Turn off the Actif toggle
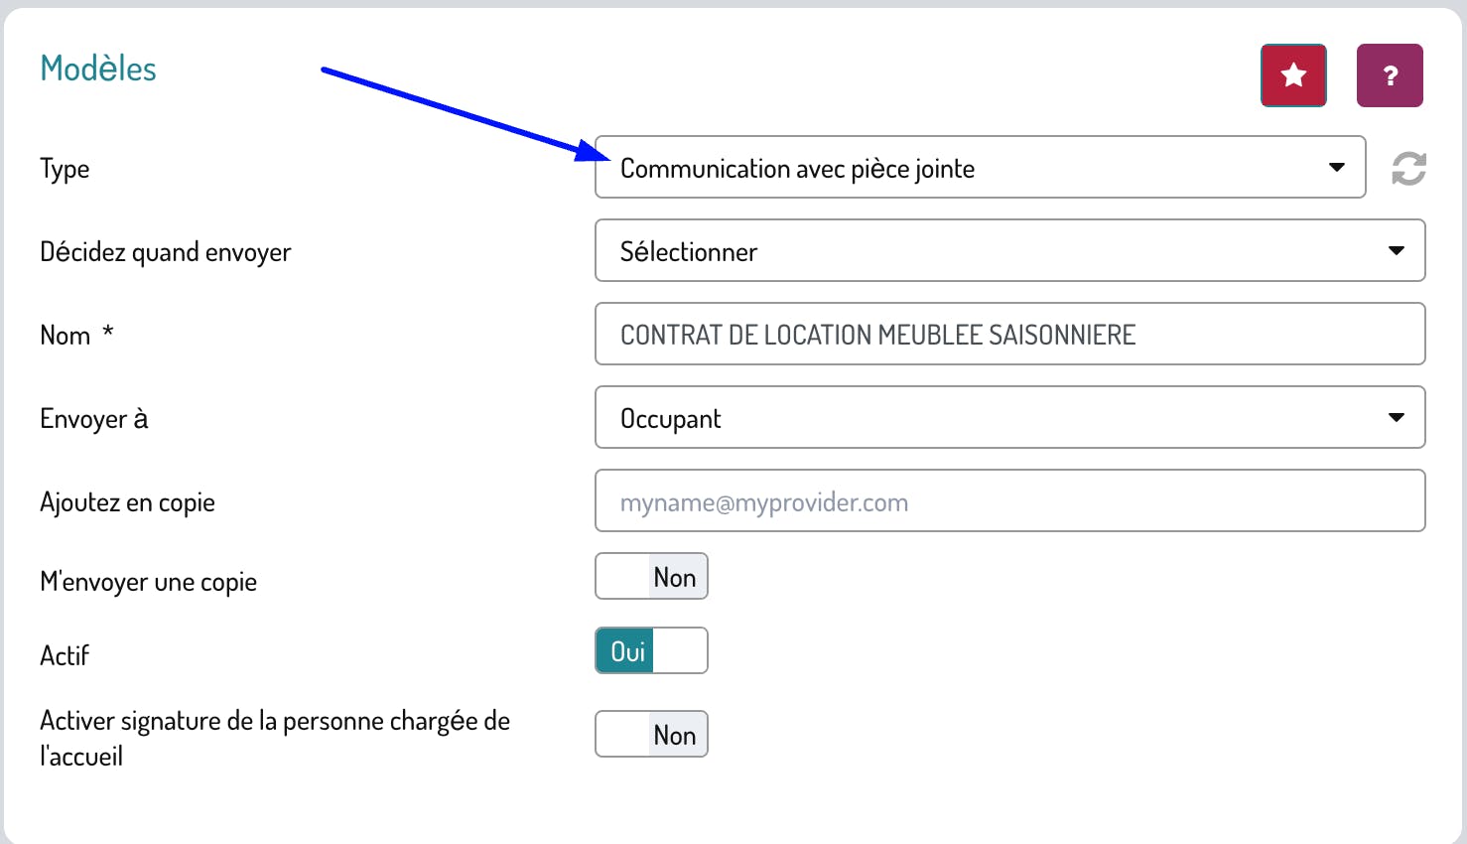The width and height of the screenshot is (1467, 844). coord(651,651)
